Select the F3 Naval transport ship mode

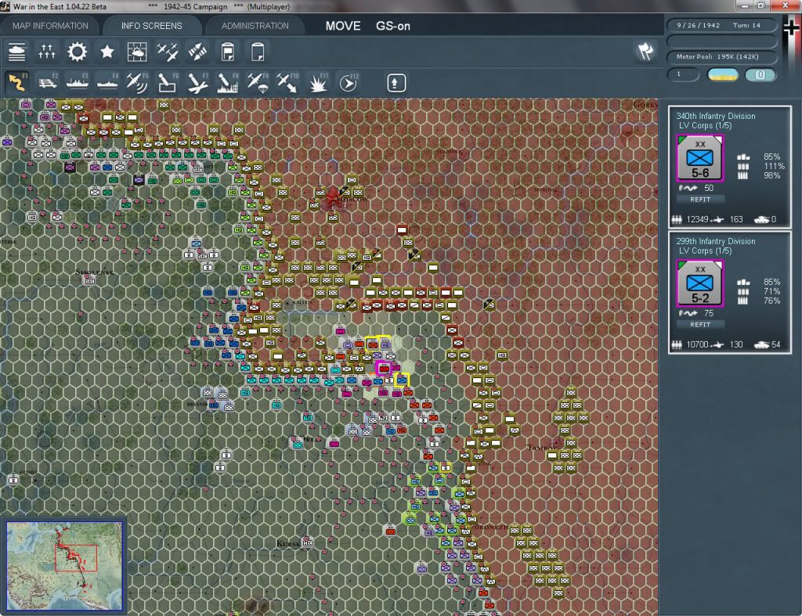(x=78, y=82)
